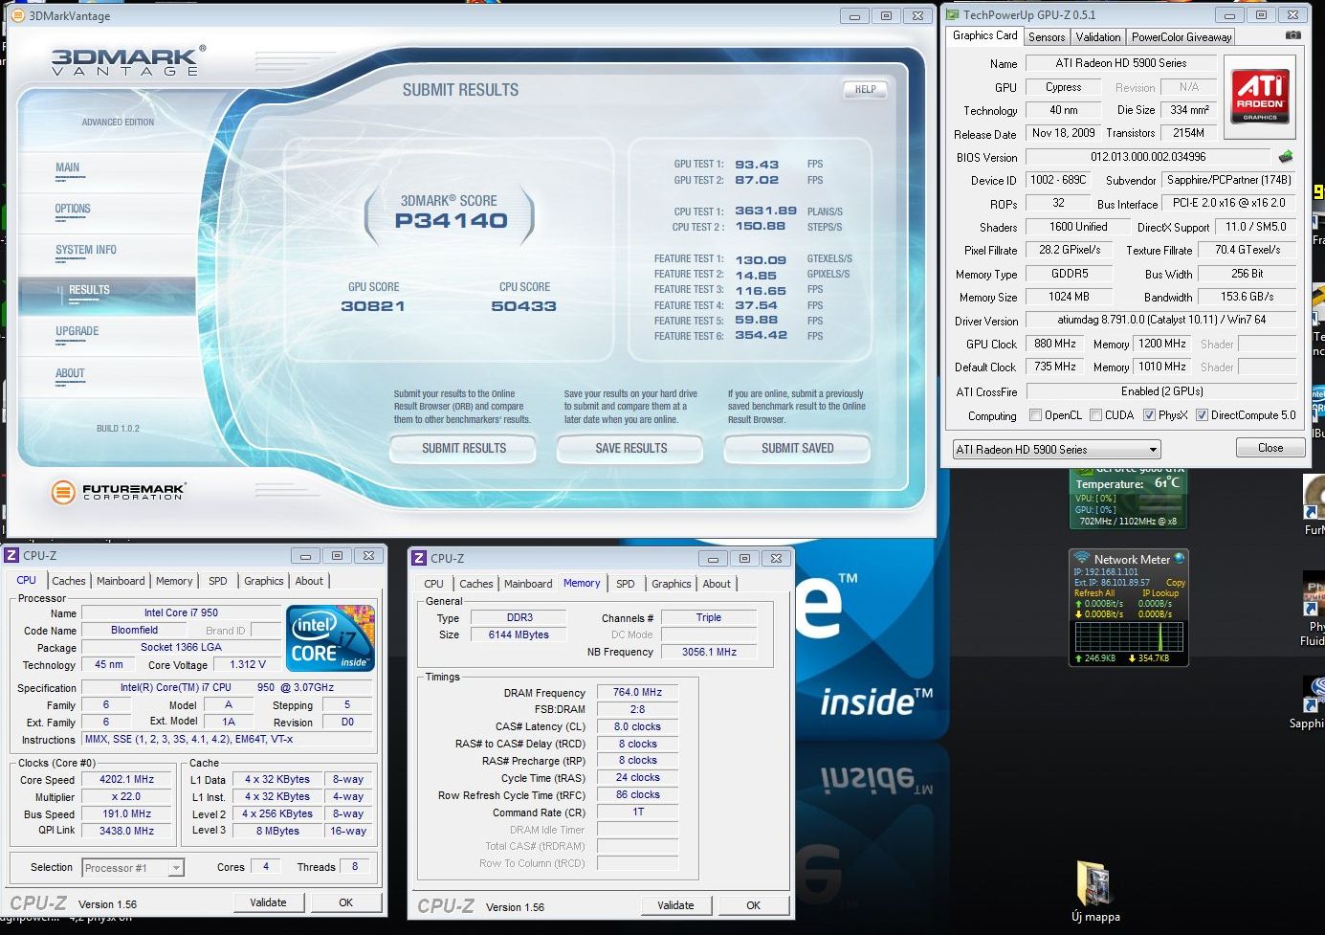Open the GPU selection dropdown in GPU-Z
Image resolution: width=1325 pixels, height=935 pixels.
click(1056, 449)
